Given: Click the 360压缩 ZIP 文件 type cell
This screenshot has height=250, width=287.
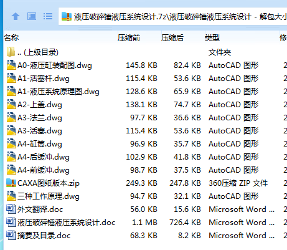Looking at the screenshot, I should click(238, 183).
